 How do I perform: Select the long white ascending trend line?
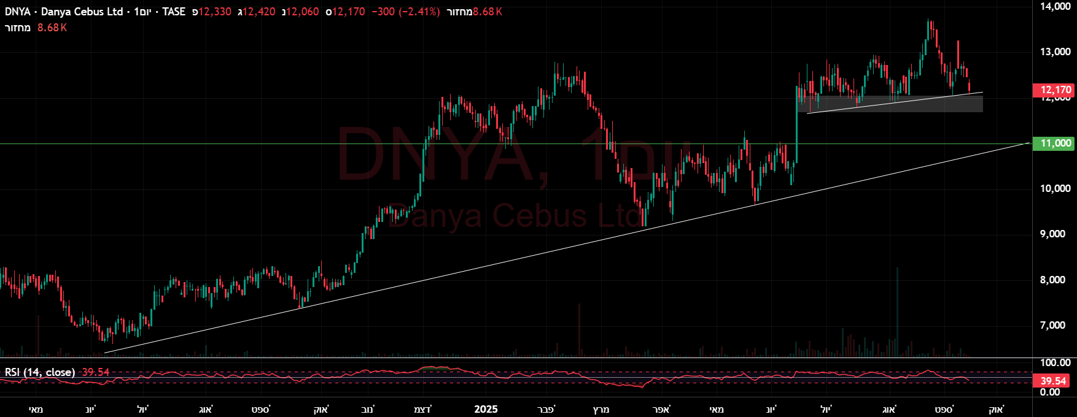568,248
